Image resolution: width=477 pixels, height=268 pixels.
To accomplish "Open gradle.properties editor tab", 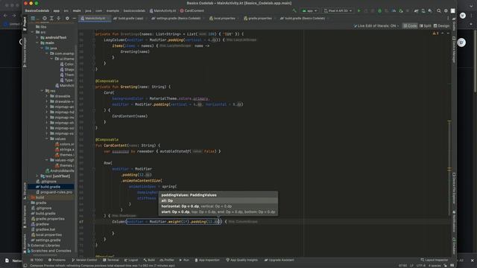I will pyautogui.click(x=259, y=18).
